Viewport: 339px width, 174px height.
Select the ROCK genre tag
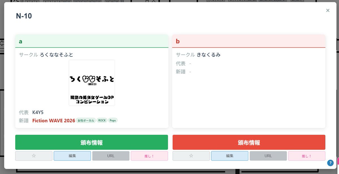(x=102, y=120)
